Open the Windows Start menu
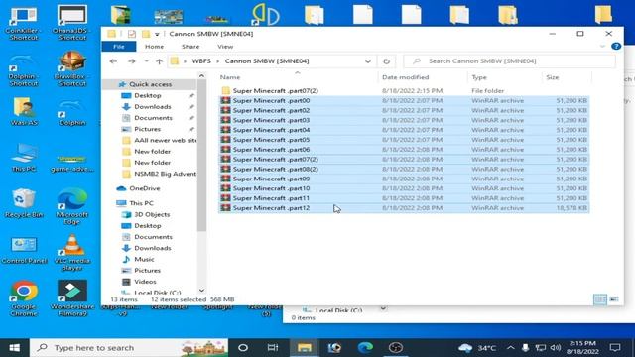 point(15,348)
